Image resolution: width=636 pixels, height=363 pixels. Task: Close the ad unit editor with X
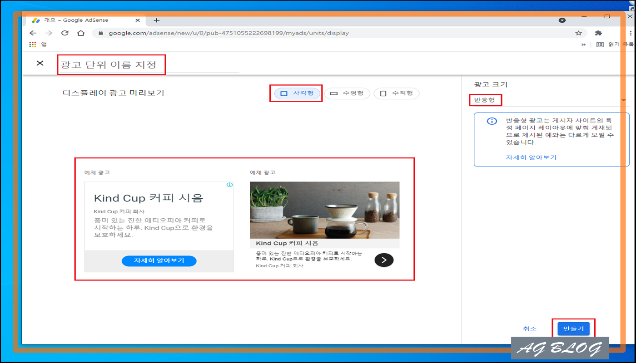click(40, 63)
